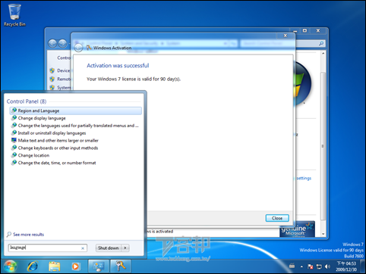Screen dimensions: 366x274
Task: Click scroll down arrow in the Control Panel window
Action: tap(323, 234)
